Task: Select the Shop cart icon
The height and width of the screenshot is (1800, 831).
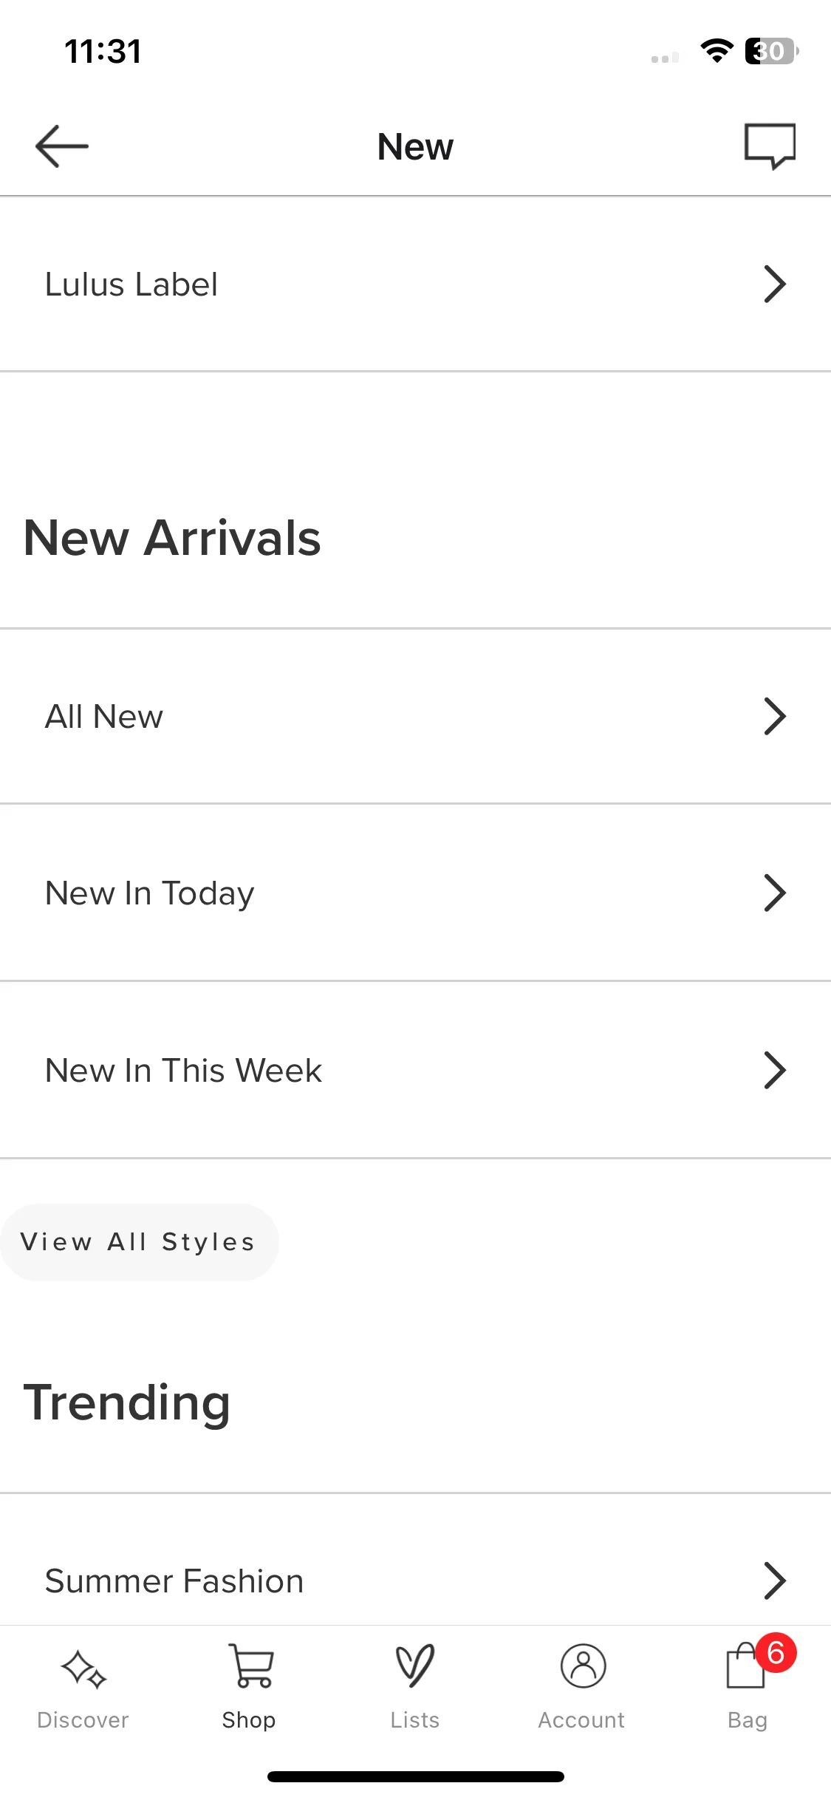Action: point(250,1666)
